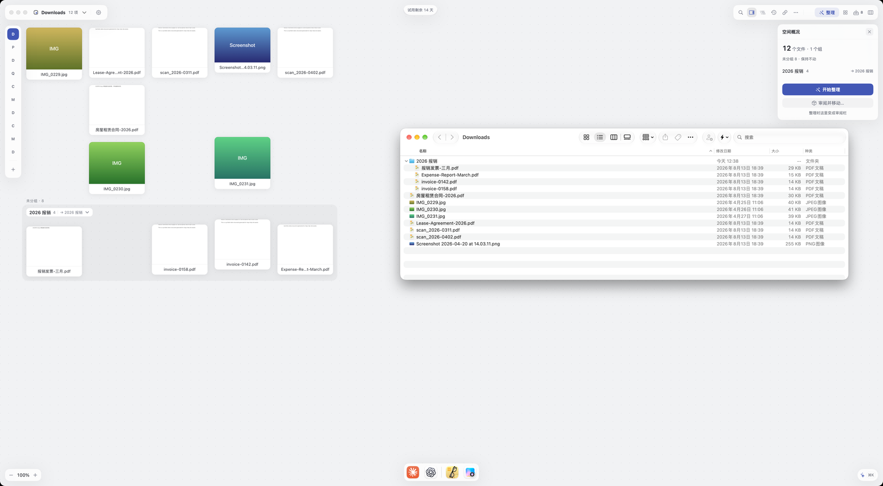Go back in the Finder Downloads window
Screen dimensions: 883x486
coord(440,137)
